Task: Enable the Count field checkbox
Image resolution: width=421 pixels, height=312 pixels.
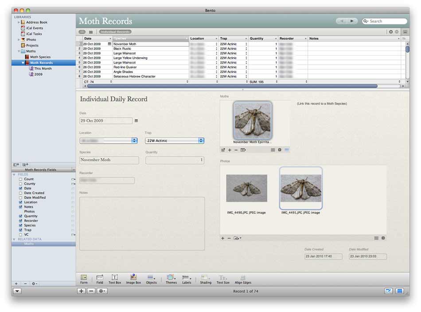Action: pos(20,179)
